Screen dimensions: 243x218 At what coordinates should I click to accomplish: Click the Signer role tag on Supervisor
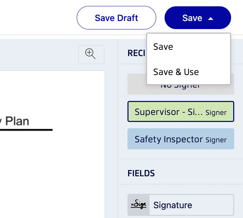pyautogui.click(x=216, y=113)
